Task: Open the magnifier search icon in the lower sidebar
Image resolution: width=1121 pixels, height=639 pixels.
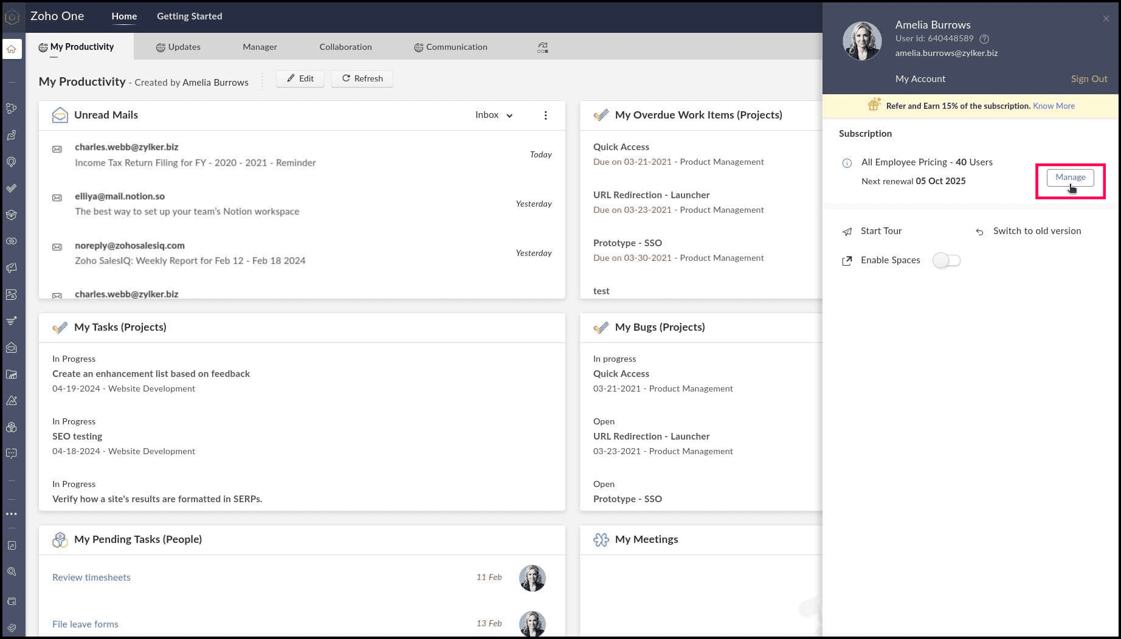Action: pyautogui.click(x=12, y=572)
